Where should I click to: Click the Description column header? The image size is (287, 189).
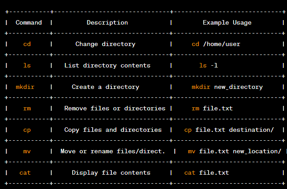tap(107, 23)
